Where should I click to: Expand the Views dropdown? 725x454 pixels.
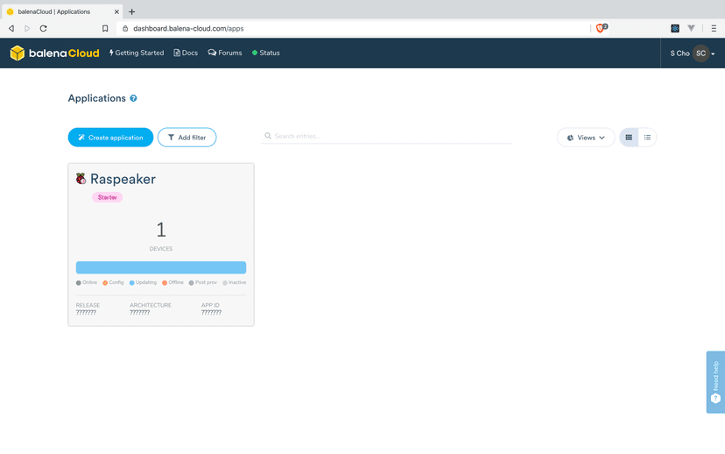[x=586, y=138]
